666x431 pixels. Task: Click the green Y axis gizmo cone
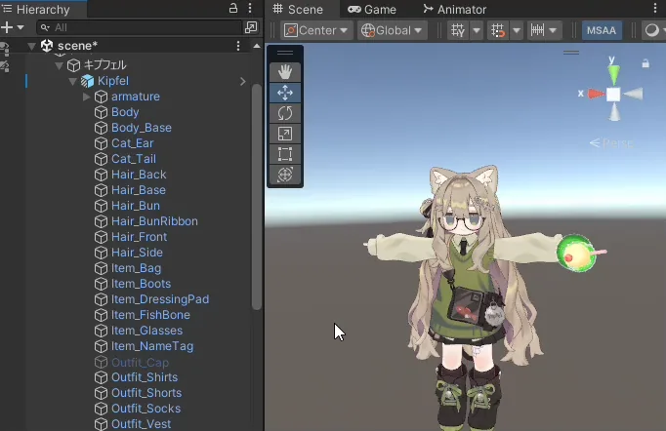click(x=614, y=74)
